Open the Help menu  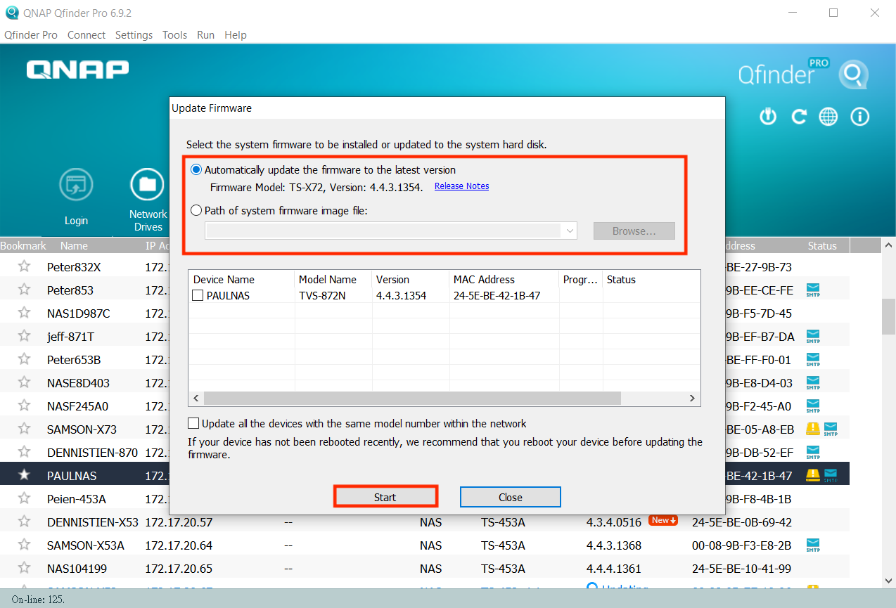tap(236, 34)
